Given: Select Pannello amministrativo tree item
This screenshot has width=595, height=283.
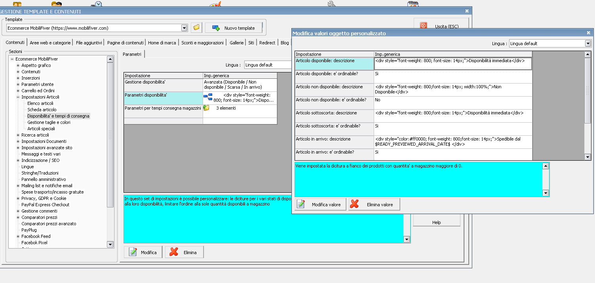Looking at the screenshot, I should [x=44, y=179].
